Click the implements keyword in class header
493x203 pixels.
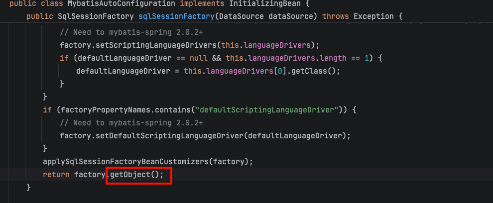tap(202, 4)
